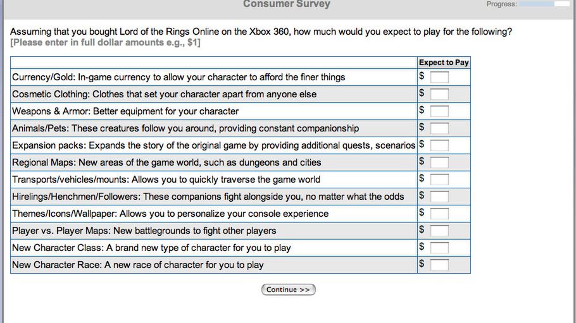Click the Currency/Gold row description text
Image resolution: width=576 pixels, height=323 pixels.
[x=178, y=77]
